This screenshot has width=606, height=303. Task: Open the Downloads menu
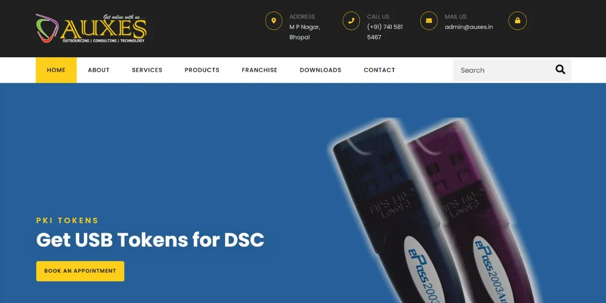pos(321,70)
